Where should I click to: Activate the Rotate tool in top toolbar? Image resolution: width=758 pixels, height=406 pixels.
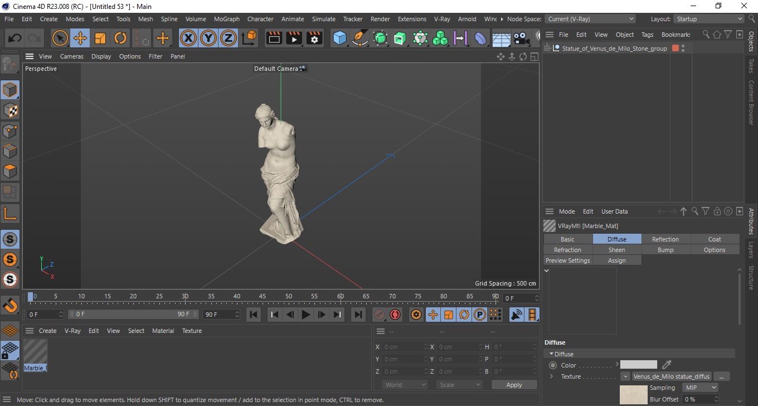(x=120, y=38)
